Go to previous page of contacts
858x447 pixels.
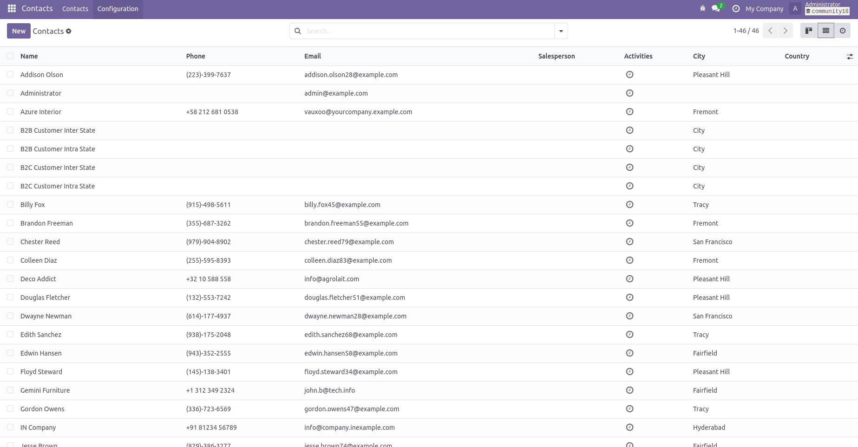click(770, 30)
